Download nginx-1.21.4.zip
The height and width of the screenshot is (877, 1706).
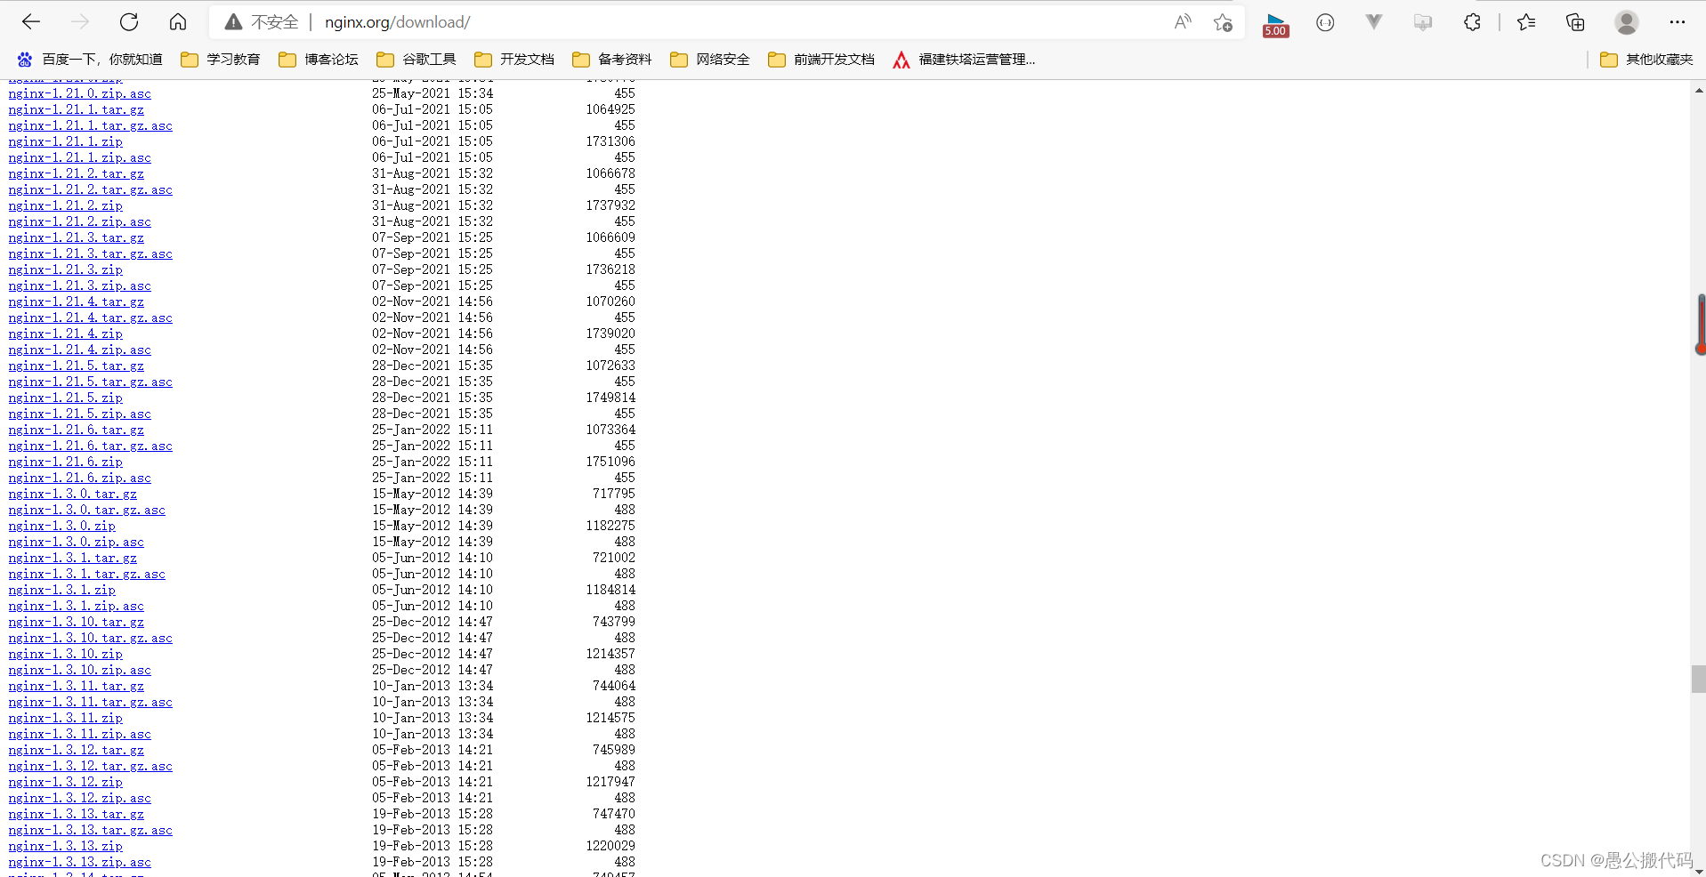(66, 334)
